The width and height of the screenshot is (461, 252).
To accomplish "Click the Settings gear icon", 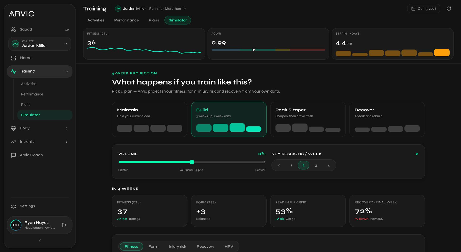I will 13,206.
